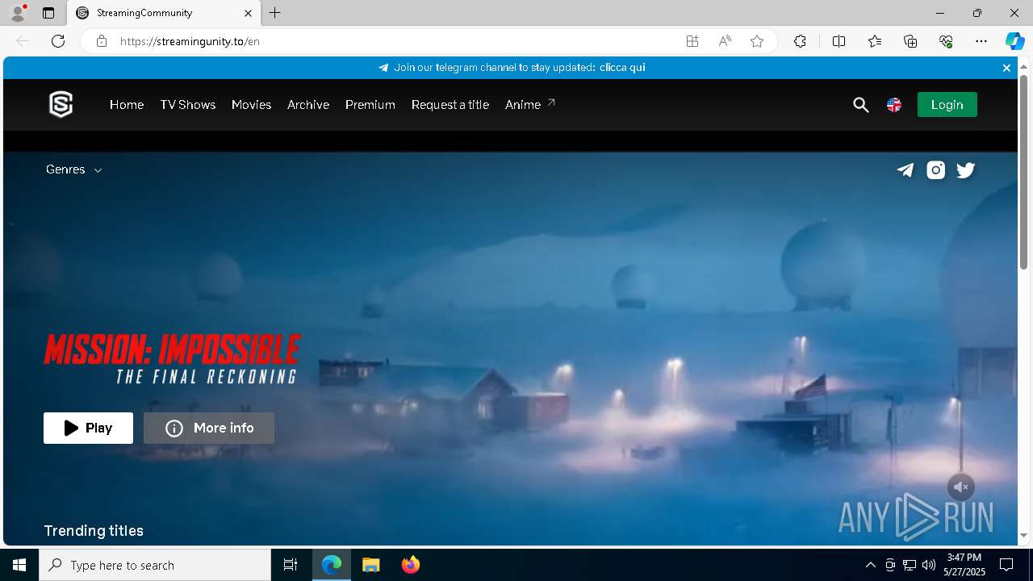
Task: Open Request a title page
Action: pyautogui.click(x=450, y=105)
